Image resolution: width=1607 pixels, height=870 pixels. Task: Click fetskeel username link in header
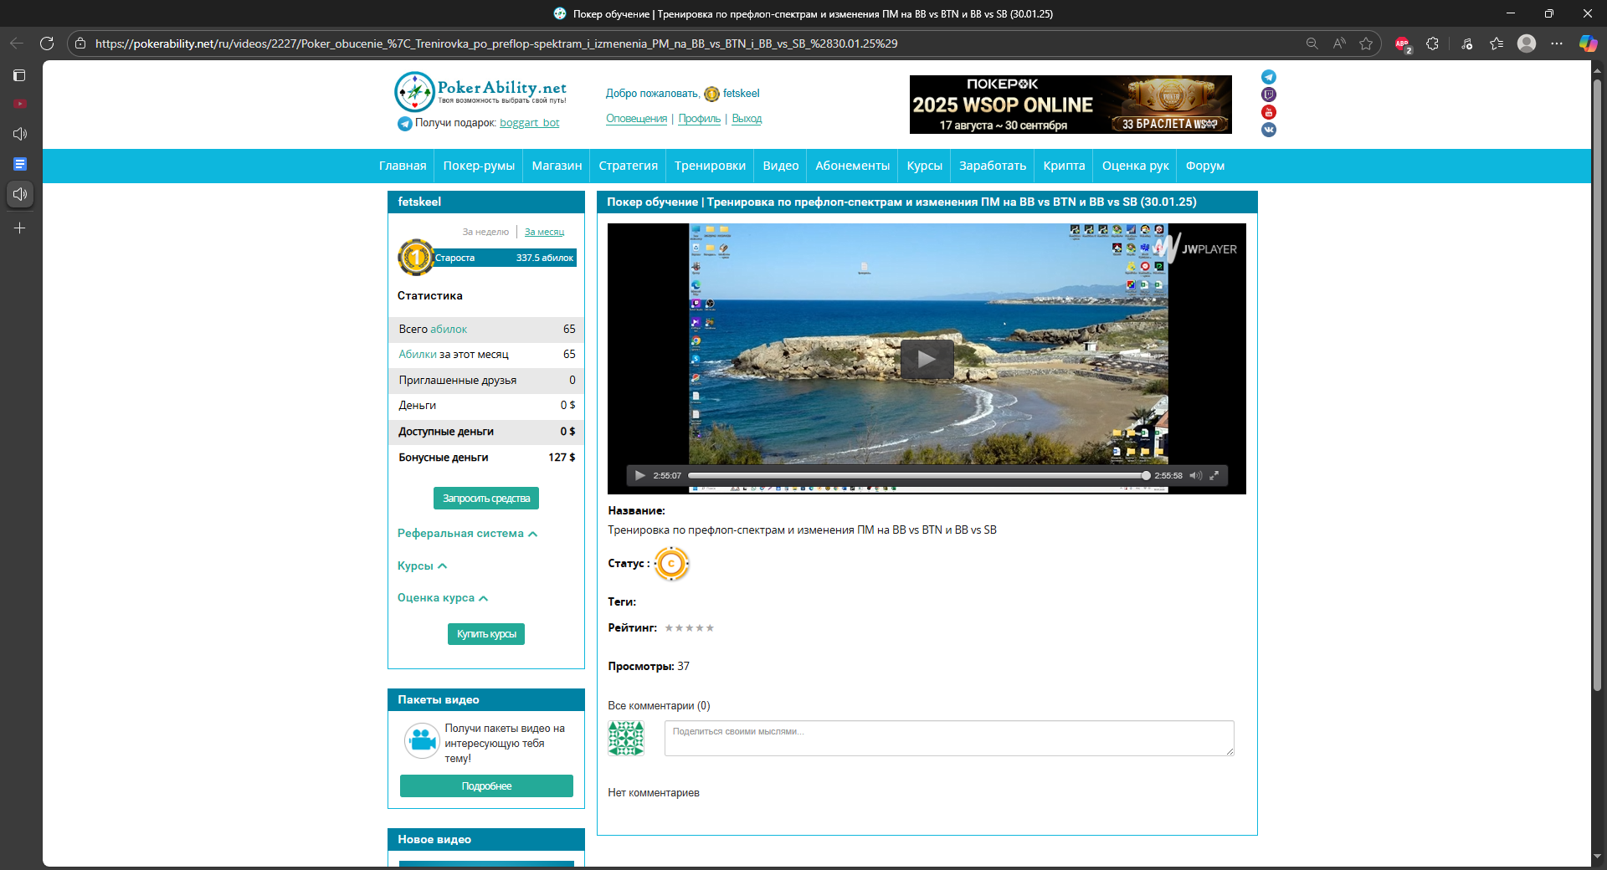742,94
